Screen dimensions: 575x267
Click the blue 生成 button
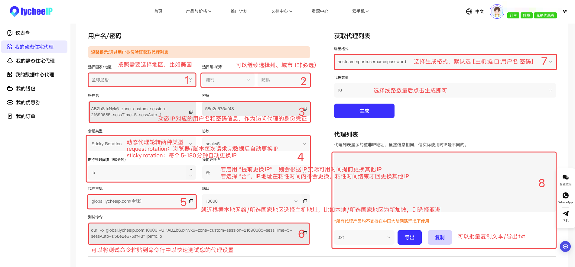pos(364,111)
